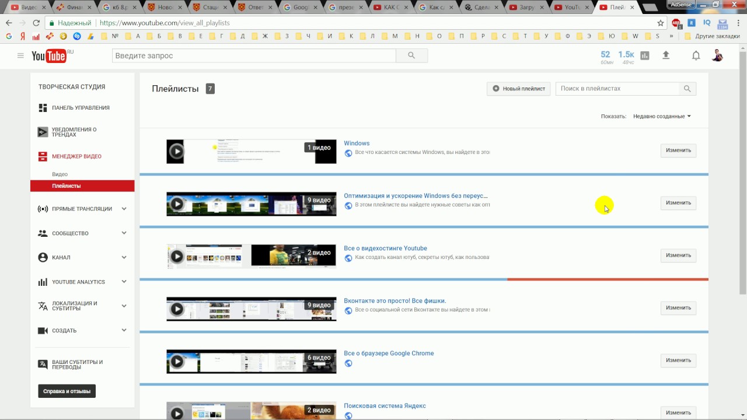The image size is (747, 420).
Task: Open the AdSense bookmark icon in bookmarks bar
Action: click(x=90, y=36)
